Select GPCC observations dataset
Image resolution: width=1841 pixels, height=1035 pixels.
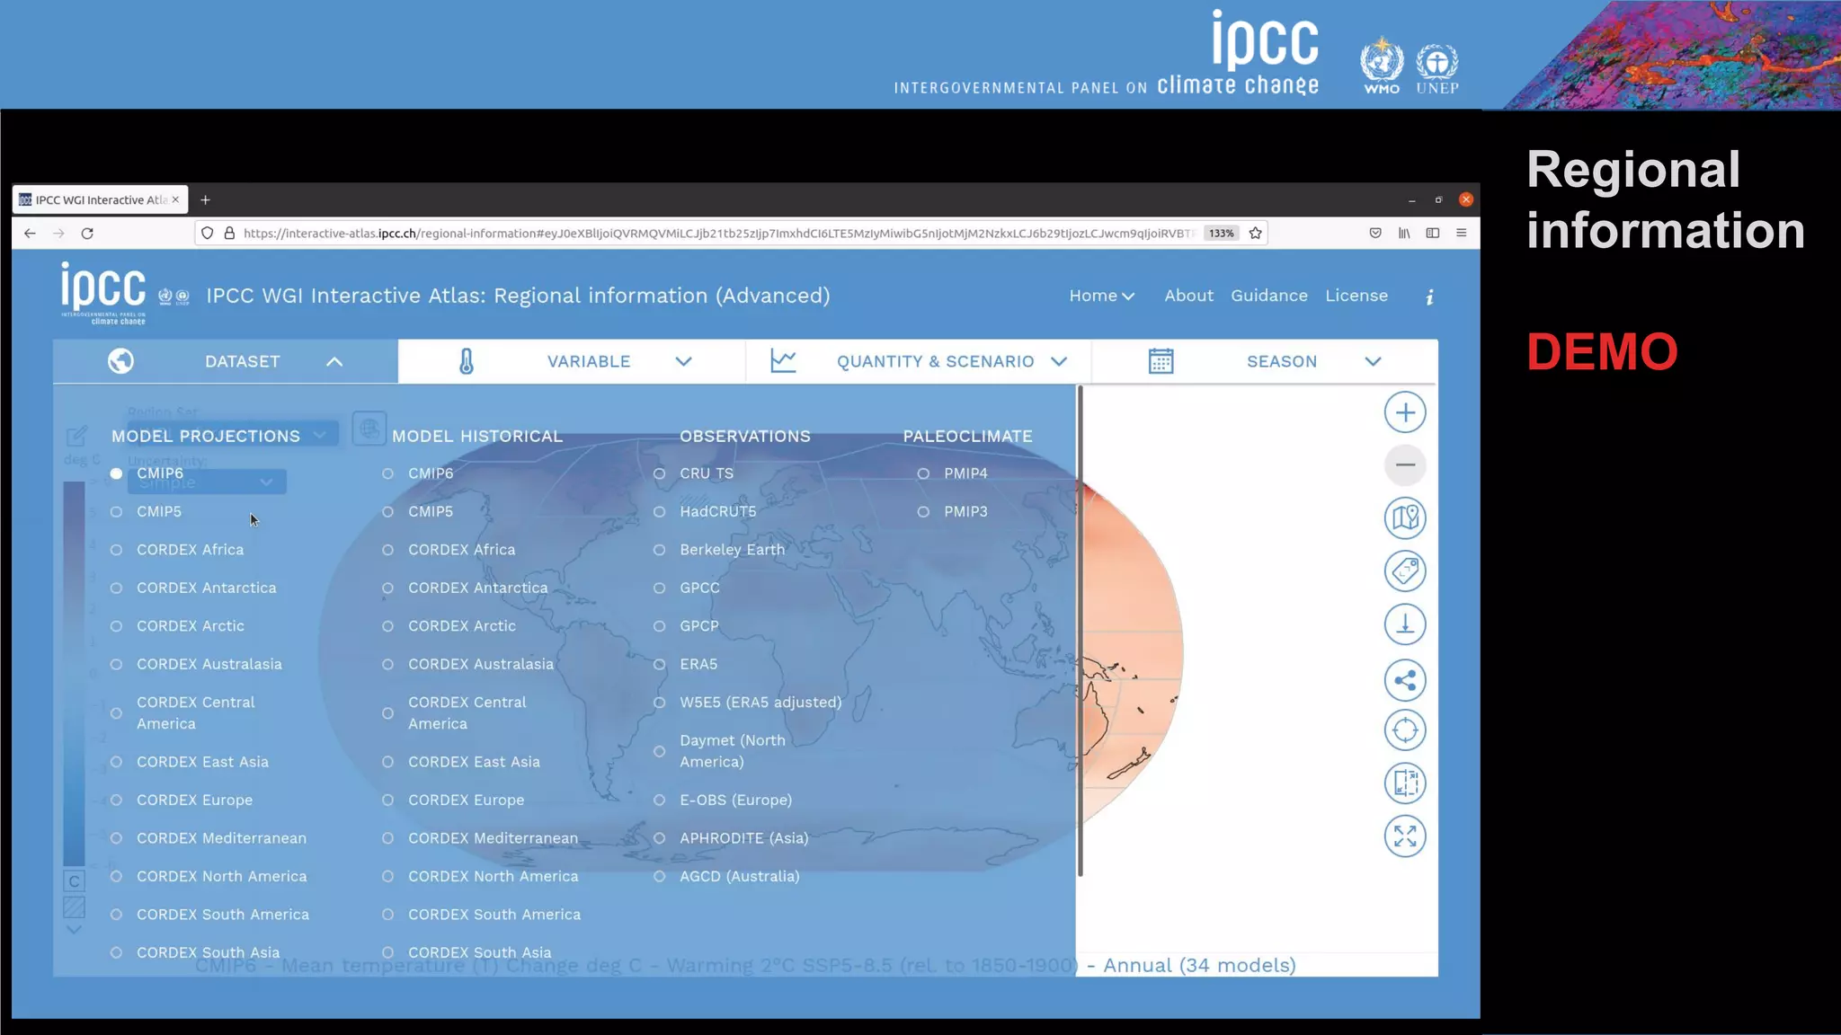pos(686,588)
